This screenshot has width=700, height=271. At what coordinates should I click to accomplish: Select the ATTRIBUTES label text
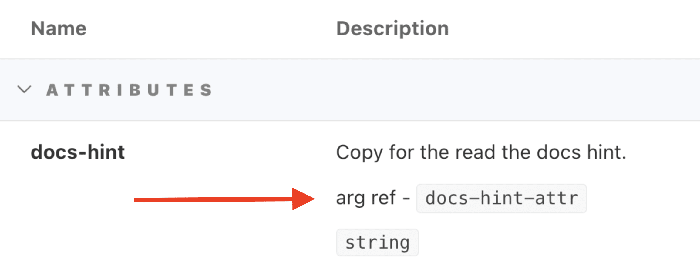click(x=129, y=89)
